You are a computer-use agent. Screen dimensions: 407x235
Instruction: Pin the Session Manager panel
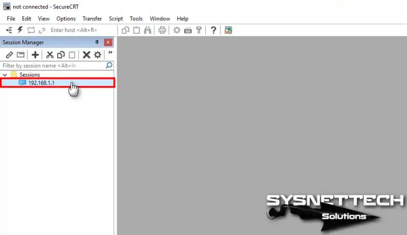pos(97,42)
